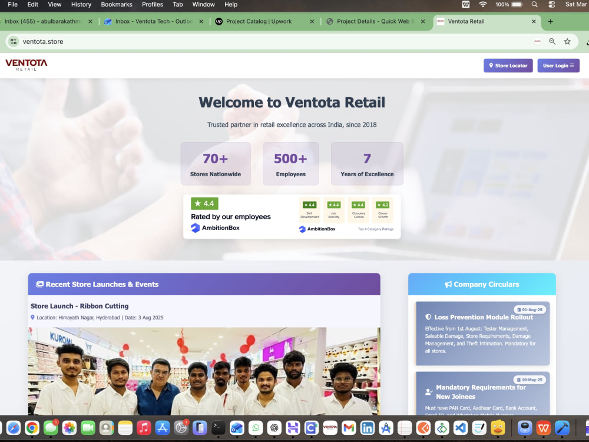Open Notes from the dock
This screenshot has height=442, width=589.
pos(125,428)
